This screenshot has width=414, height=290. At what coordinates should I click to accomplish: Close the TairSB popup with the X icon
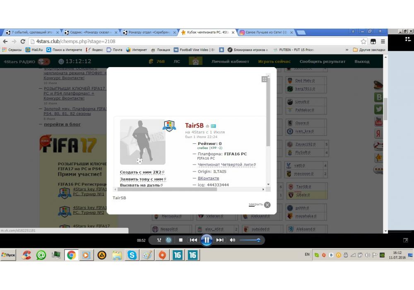click(267, 205)
